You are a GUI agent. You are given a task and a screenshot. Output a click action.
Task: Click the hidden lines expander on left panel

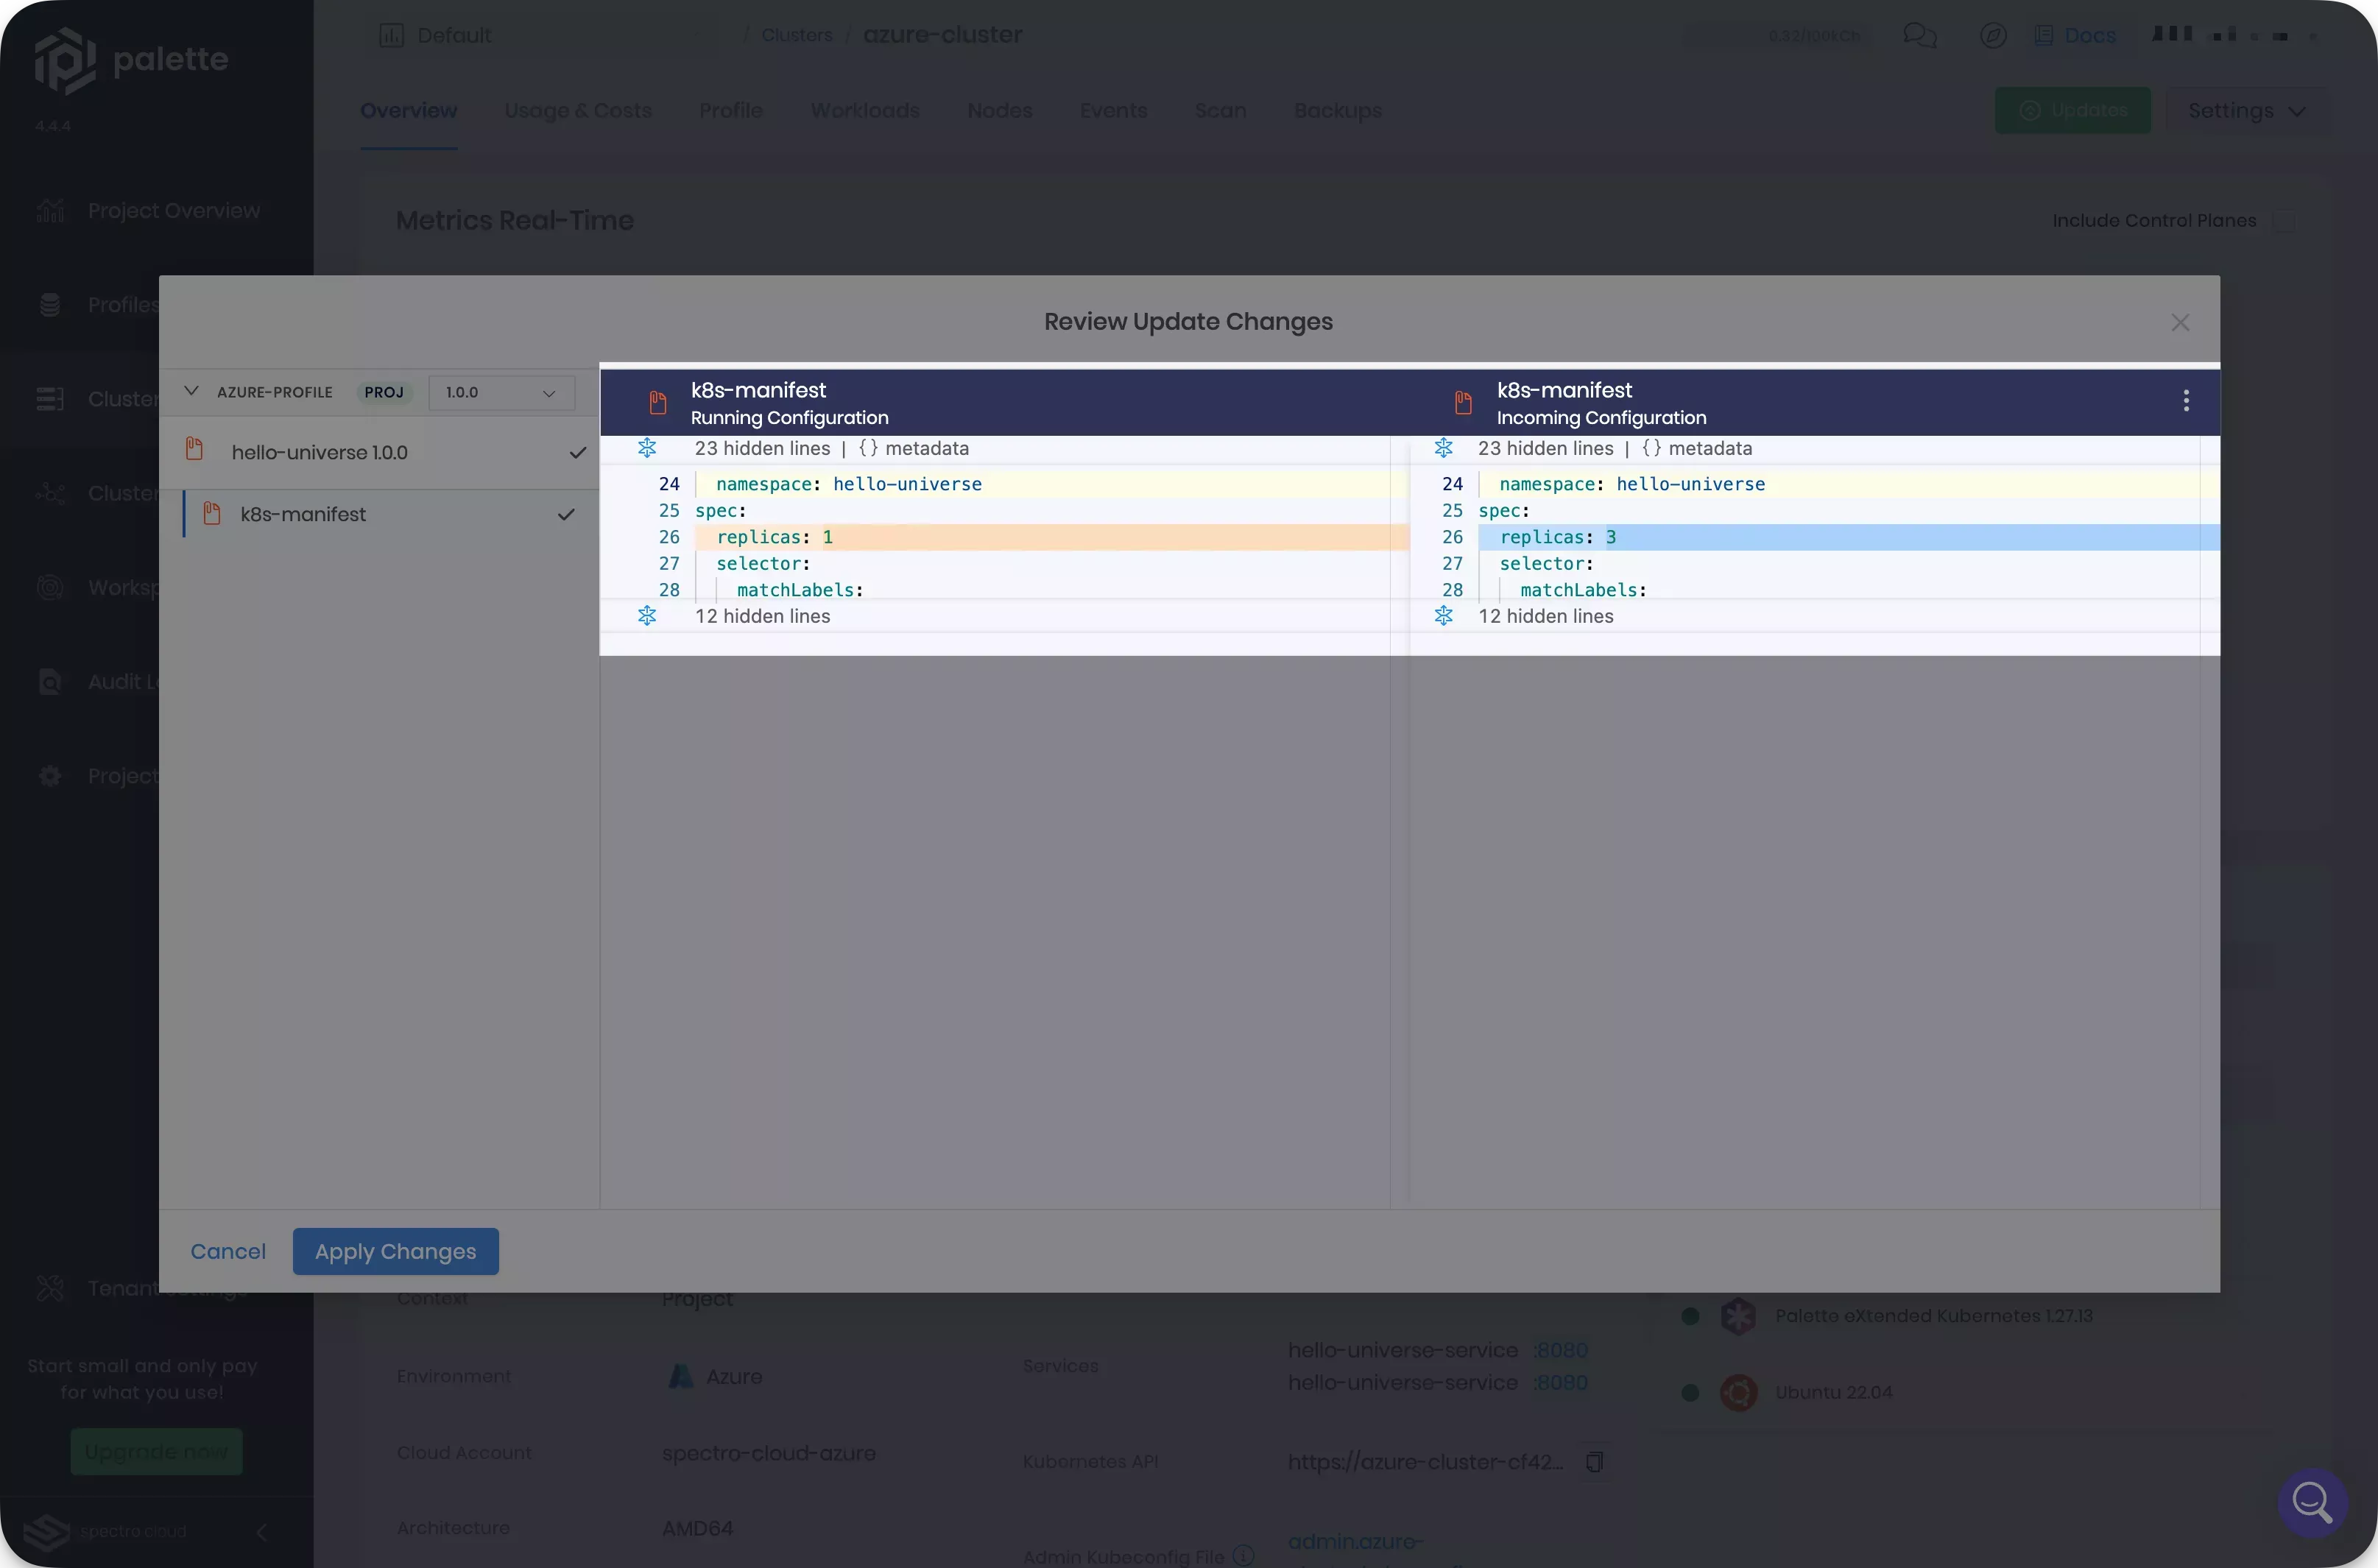pyautogui.click(x=647, y=450)
